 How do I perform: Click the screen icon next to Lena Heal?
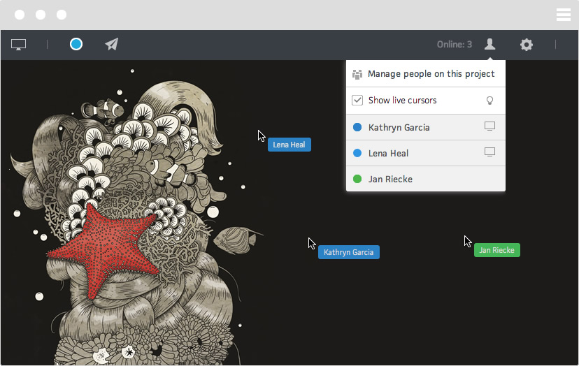click(489, 152)
